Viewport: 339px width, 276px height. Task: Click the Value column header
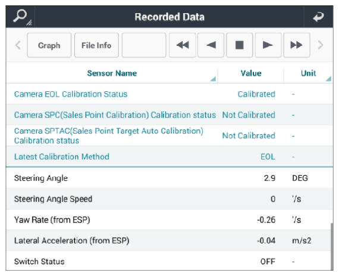[x=251, y=73]
